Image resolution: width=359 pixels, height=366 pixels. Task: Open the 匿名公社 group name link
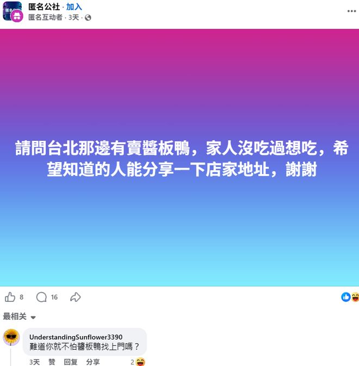44,7
